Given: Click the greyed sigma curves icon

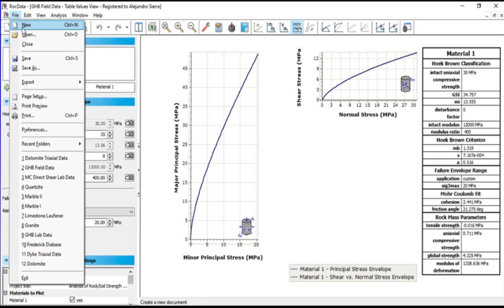Looking at the screenshot, I should (310, 28).
